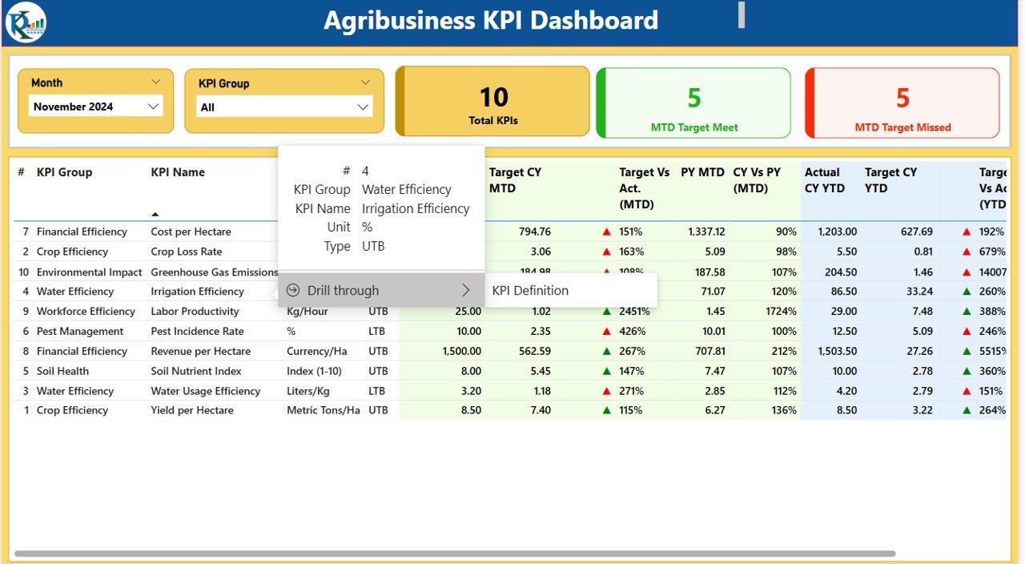Click the green YTD triangle in Revenue per Hectare row
The width and height of the screenshot is (1025, 564).
[x=967, y=352]
